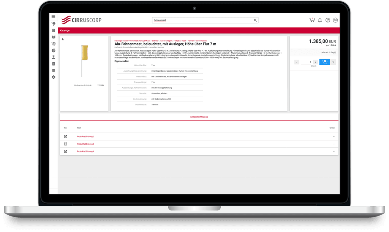
Task: Click the open-external icon beside Produktabbildung 3
Action: (x=65, y=144)
